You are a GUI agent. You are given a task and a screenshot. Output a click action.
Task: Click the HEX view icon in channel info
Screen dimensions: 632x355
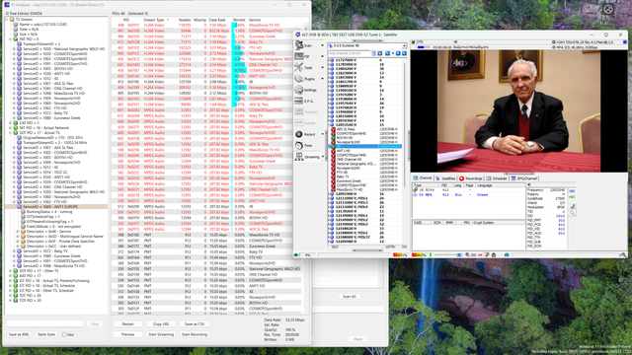572,197
